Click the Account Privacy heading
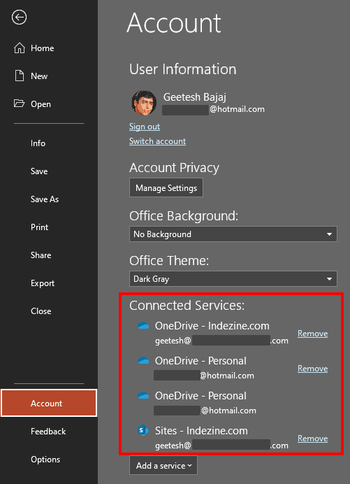 (x=174, y=168)
